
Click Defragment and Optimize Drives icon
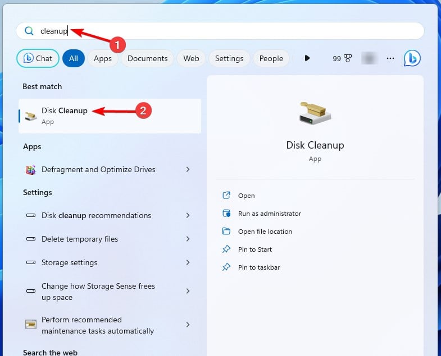pos(30,169)
